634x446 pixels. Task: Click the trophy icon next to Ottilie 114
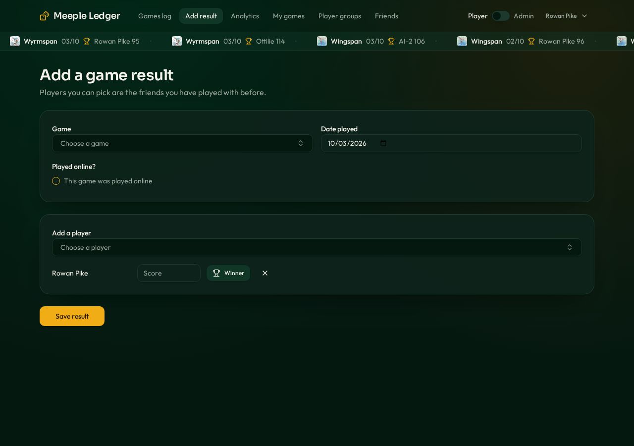pyautogui.click(x=249, y=41)
